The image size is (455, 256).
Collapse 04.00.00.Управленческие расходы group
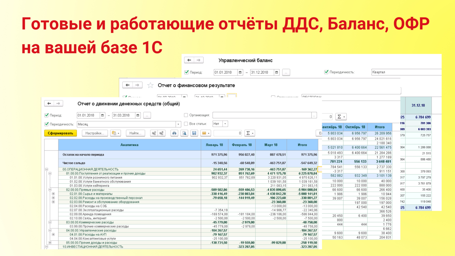[x=50, y=230]
